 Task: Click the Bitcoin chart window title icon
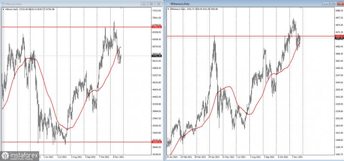[3, 4]
